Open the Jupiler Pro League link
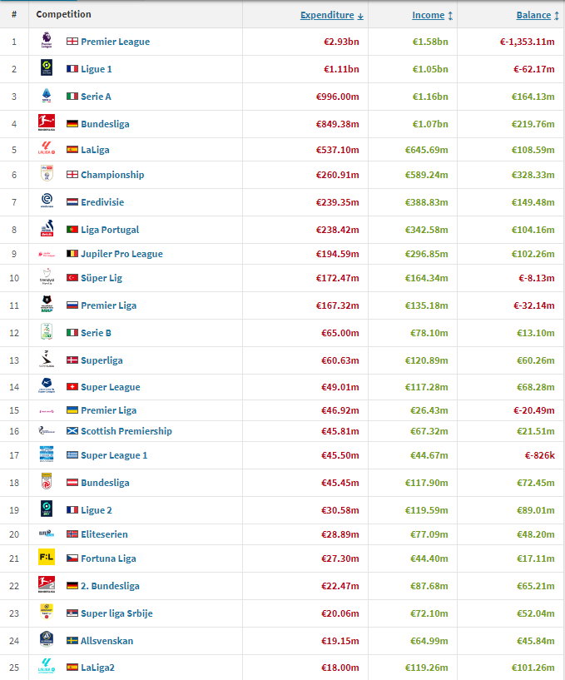 click(121, 254)
